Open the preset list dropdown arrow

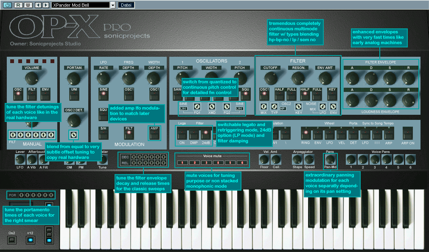point(113,5)
